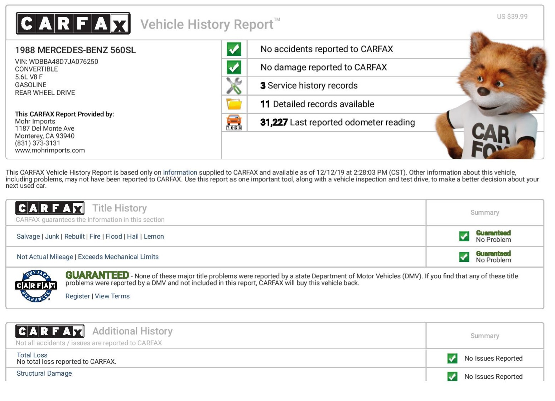
Task: Click green checkmark beside No accidents reported
Action: click(x=234, y=49)
